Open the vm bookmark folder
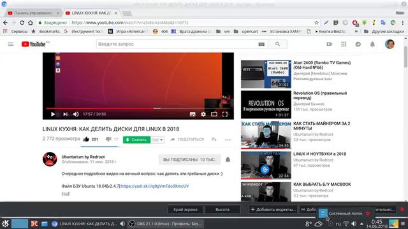 pos(223,31)
